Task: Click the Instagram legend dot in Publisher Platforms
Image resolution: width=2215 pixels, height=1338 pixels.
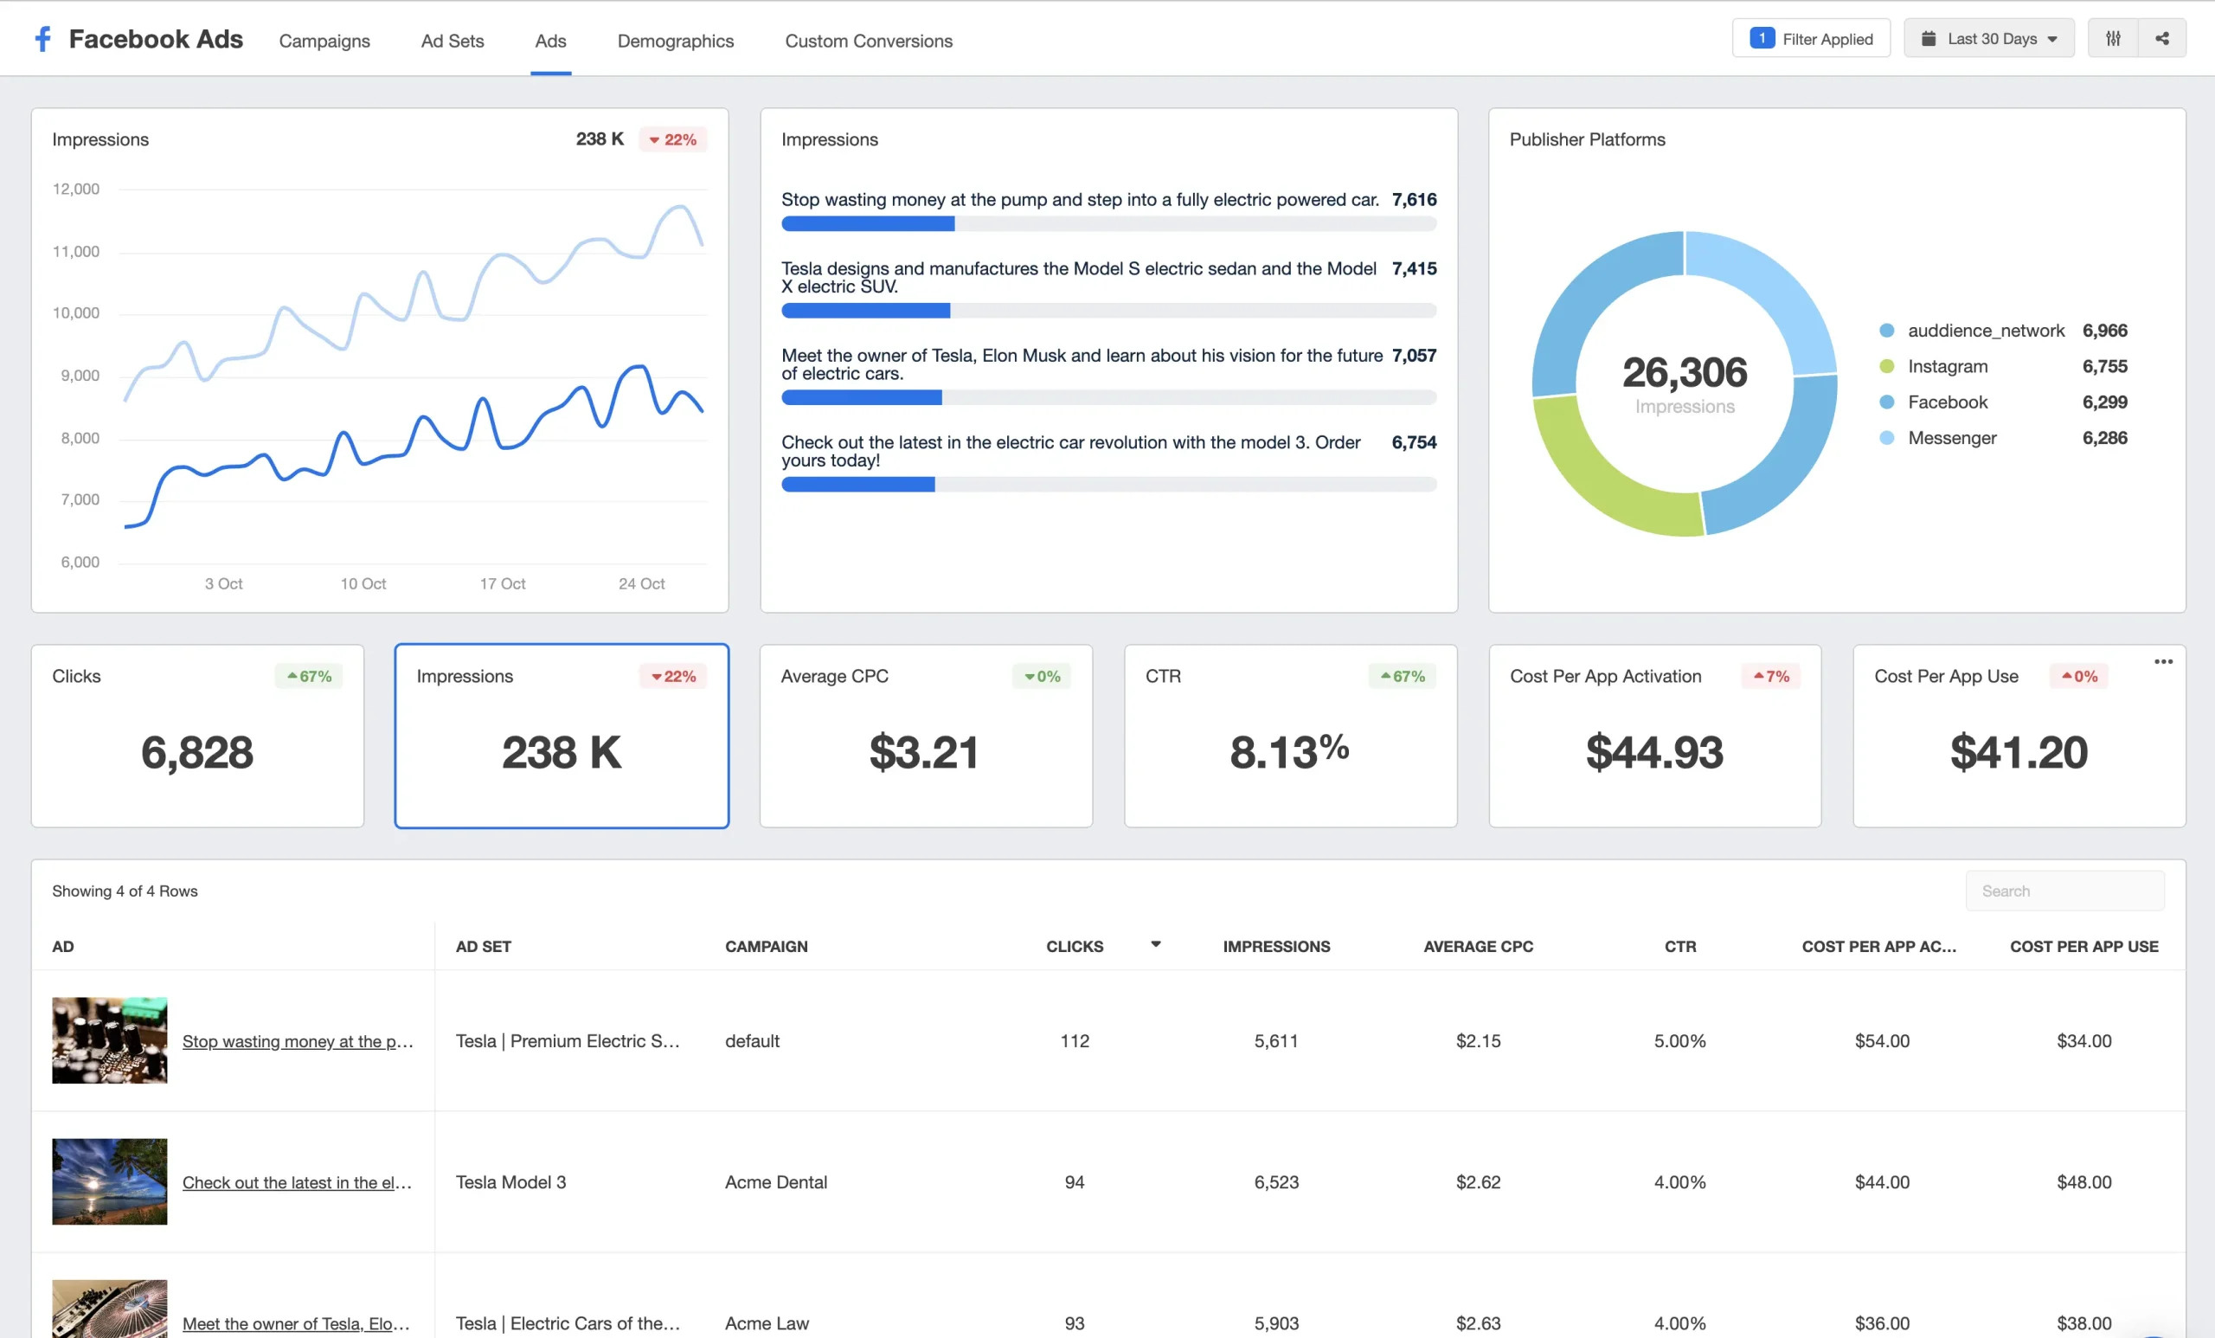Action: point(1886,366)
